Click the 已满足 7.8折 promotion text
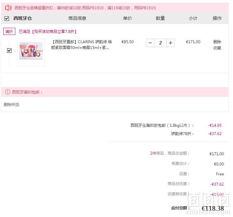The image size is (233, 217). click(x=48, y=31)
